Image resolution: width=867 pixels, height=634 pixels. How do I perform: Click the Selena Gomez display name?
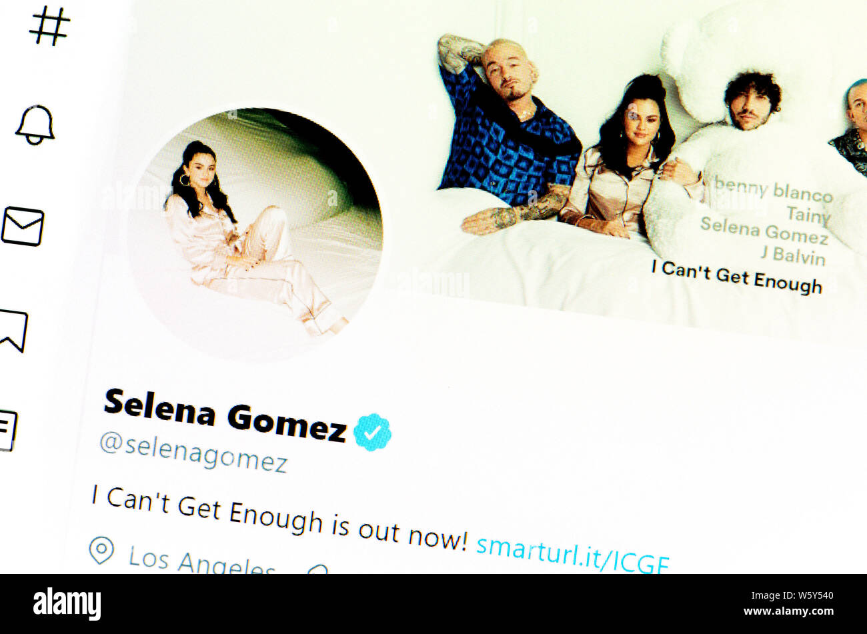(x=225, y=415)
